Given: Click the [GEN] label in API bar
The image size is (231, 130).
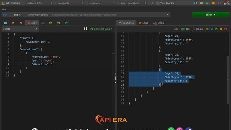Looking at the screenshot, I should click(18, 15).
